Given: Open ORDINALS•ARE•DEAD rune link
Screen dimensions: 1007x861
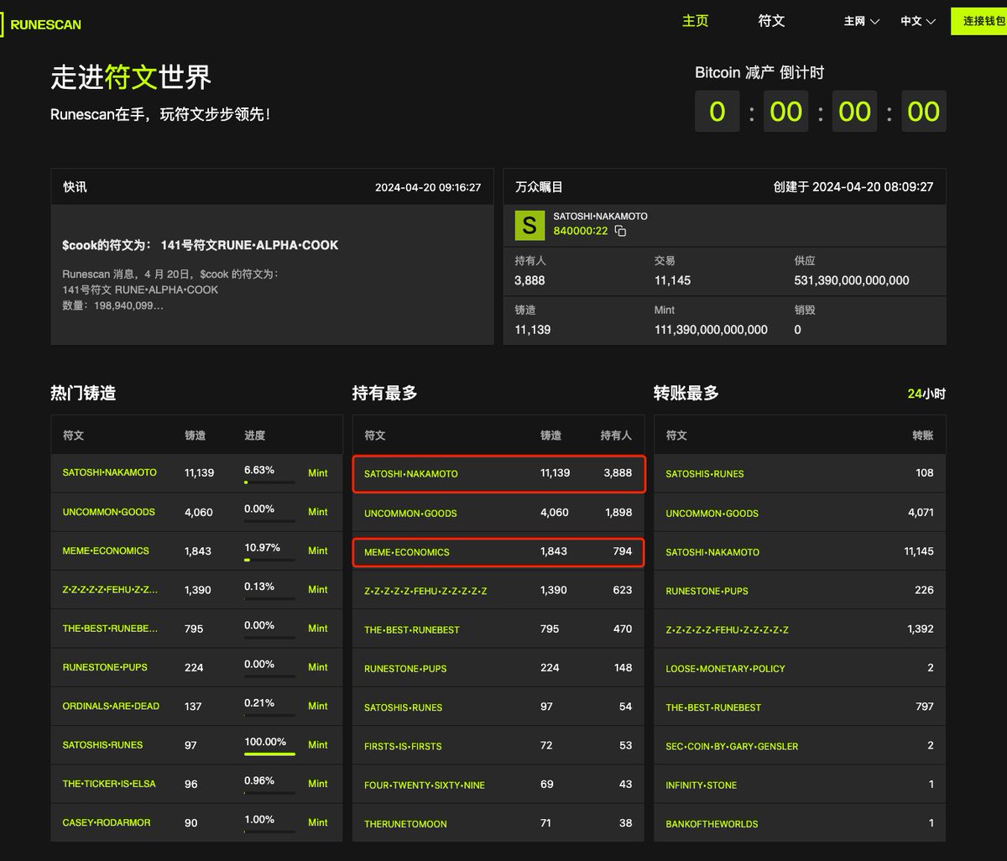Looking at the screenshot, I should point(111,706).
